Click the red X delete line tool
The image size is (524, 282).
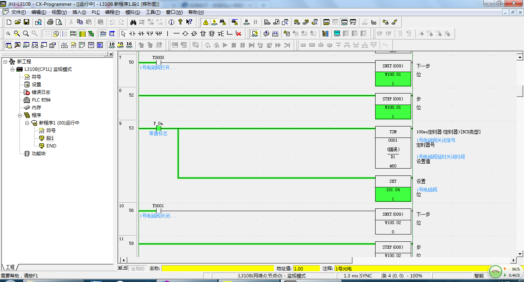[239, 34]
